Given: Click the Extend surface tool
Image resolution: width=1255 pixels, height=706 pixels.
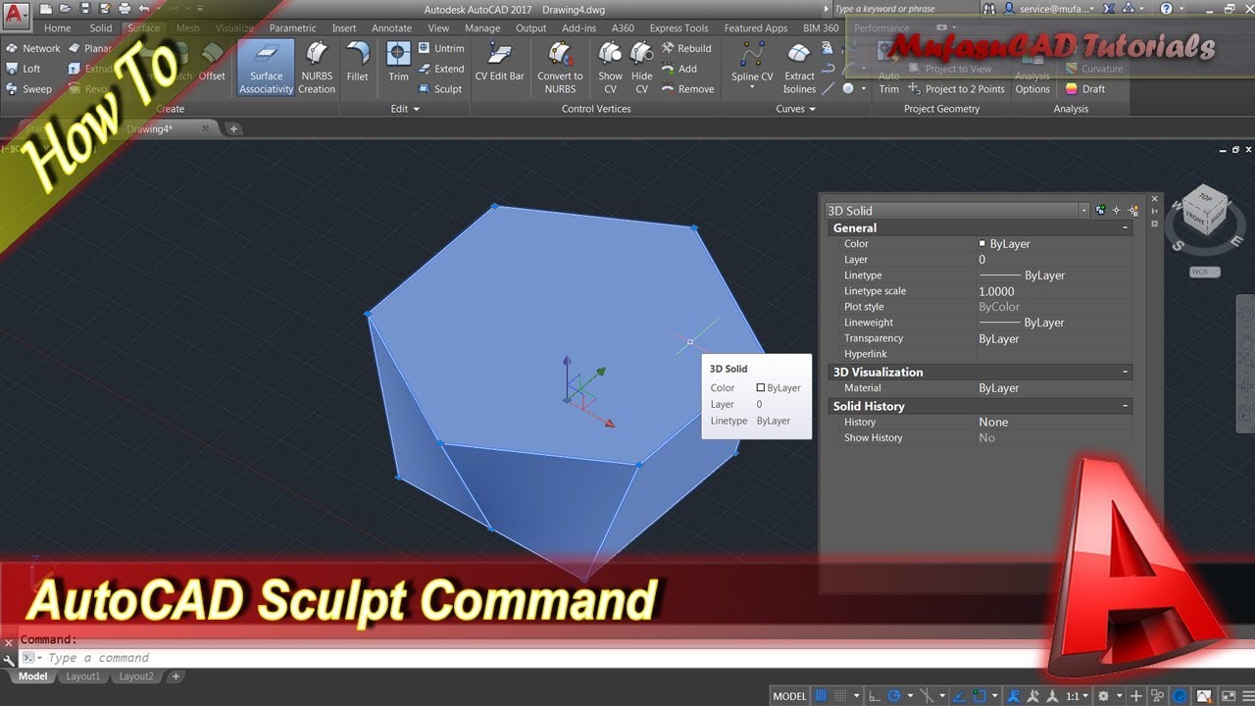Looking at the screenshot, I should pos(441,69).
